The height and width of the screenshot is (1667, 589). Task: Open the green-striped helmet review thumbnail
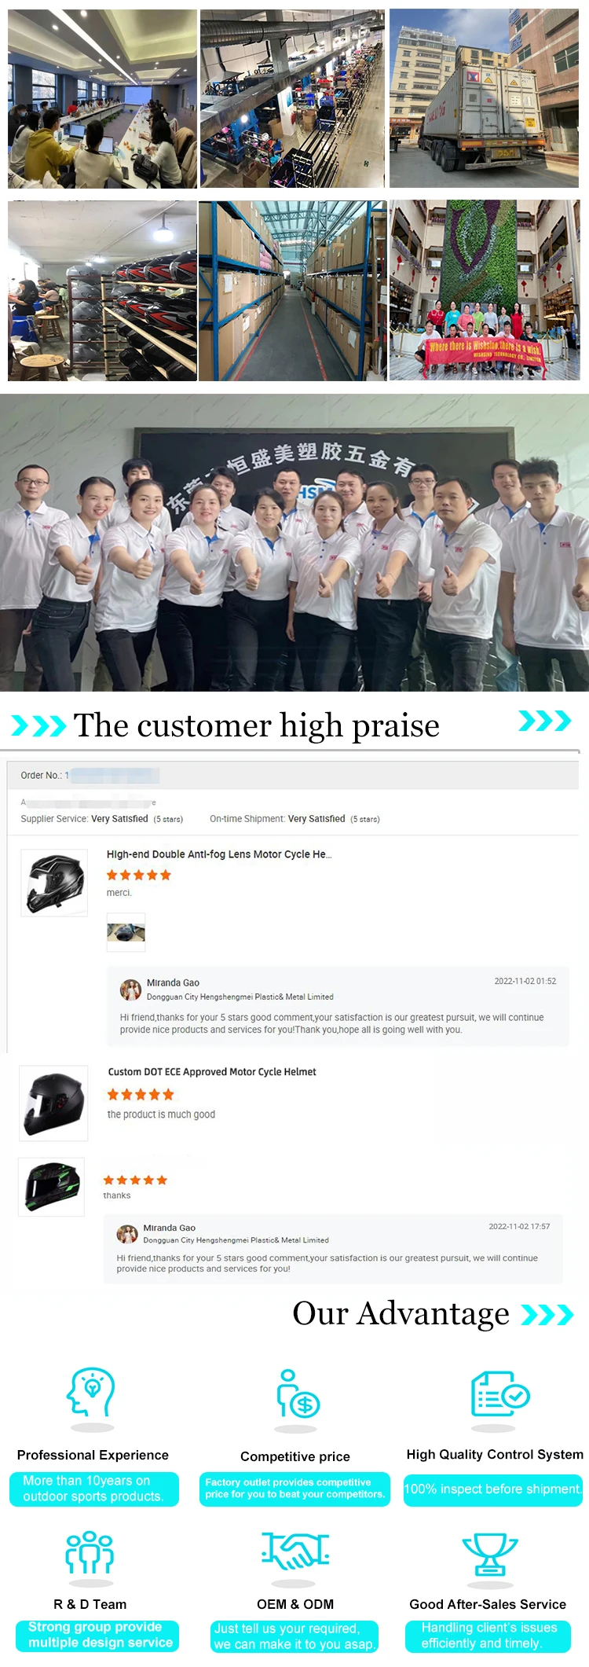click(x=51, y=1187)
